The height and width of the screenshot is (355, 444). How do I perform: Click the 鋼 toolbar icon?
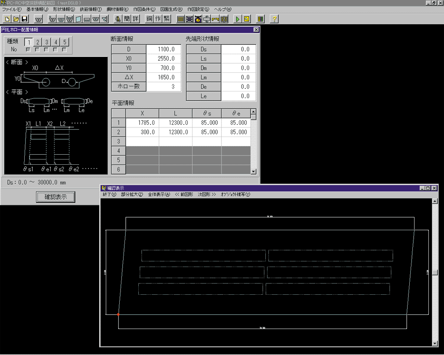150,19
